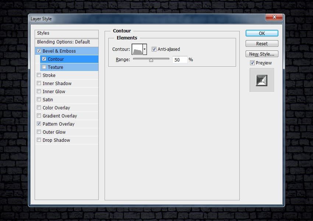Select Blending Options: Default
313x221 pixels.
pos(63,42)
